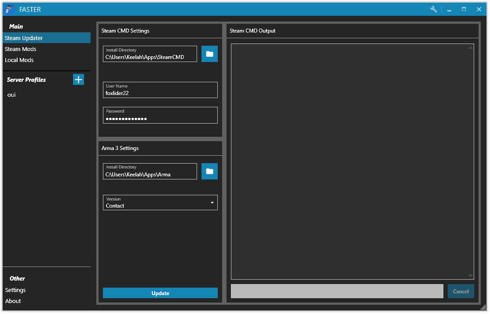
Task: Focus the User Name field
Action: (x=160, y=90)
